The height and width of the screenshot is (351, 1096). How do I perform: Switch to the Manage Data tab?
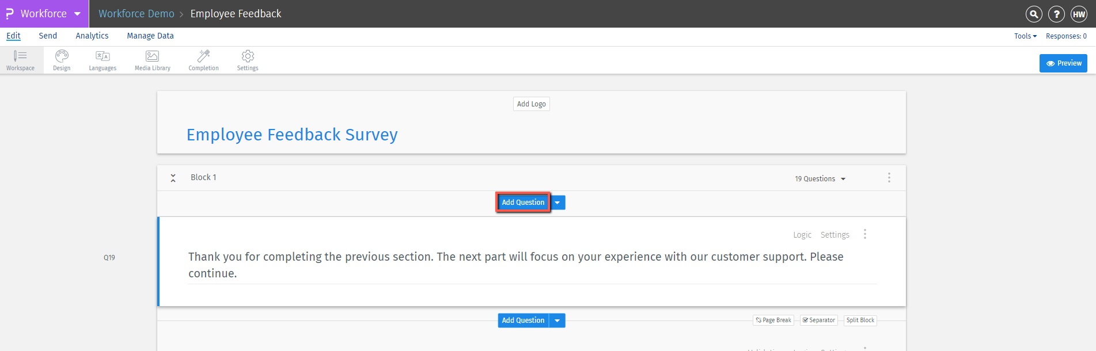click(150, 36)
